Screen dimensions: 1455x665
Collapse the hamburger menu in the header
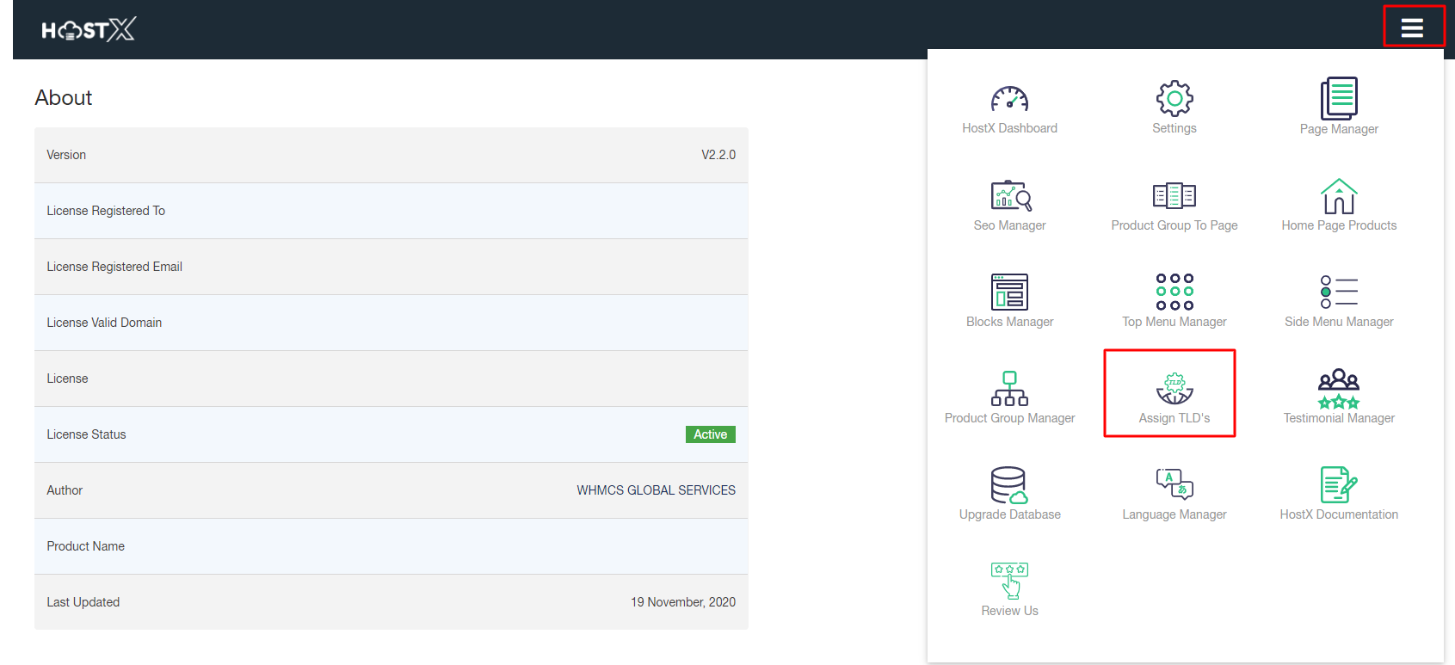[1412, 28]
